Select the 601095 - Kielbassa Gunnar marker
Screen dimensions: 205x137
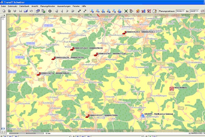(142, 115)
